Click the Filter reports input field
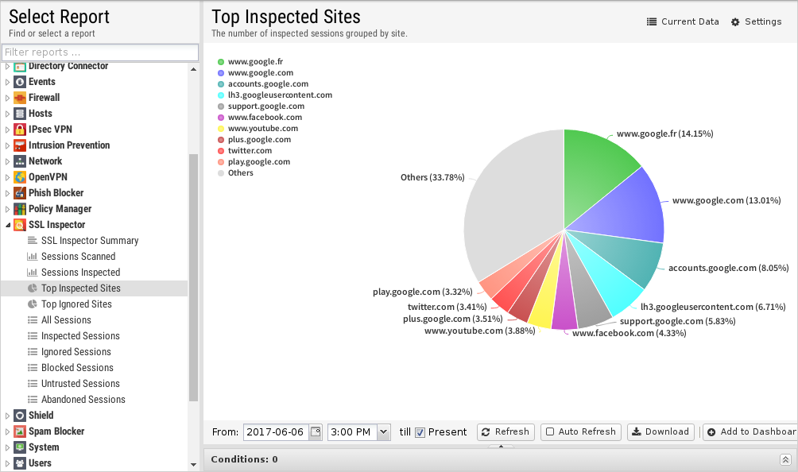The image size is (798, 472). (100, 52)
